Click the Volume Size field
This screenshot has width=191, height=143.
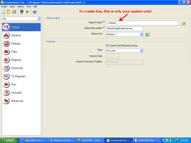coord(113,56)
